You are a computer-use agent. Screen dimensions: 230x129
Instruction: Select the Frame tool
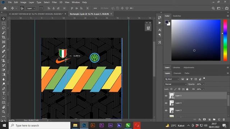tap(4, 42)
